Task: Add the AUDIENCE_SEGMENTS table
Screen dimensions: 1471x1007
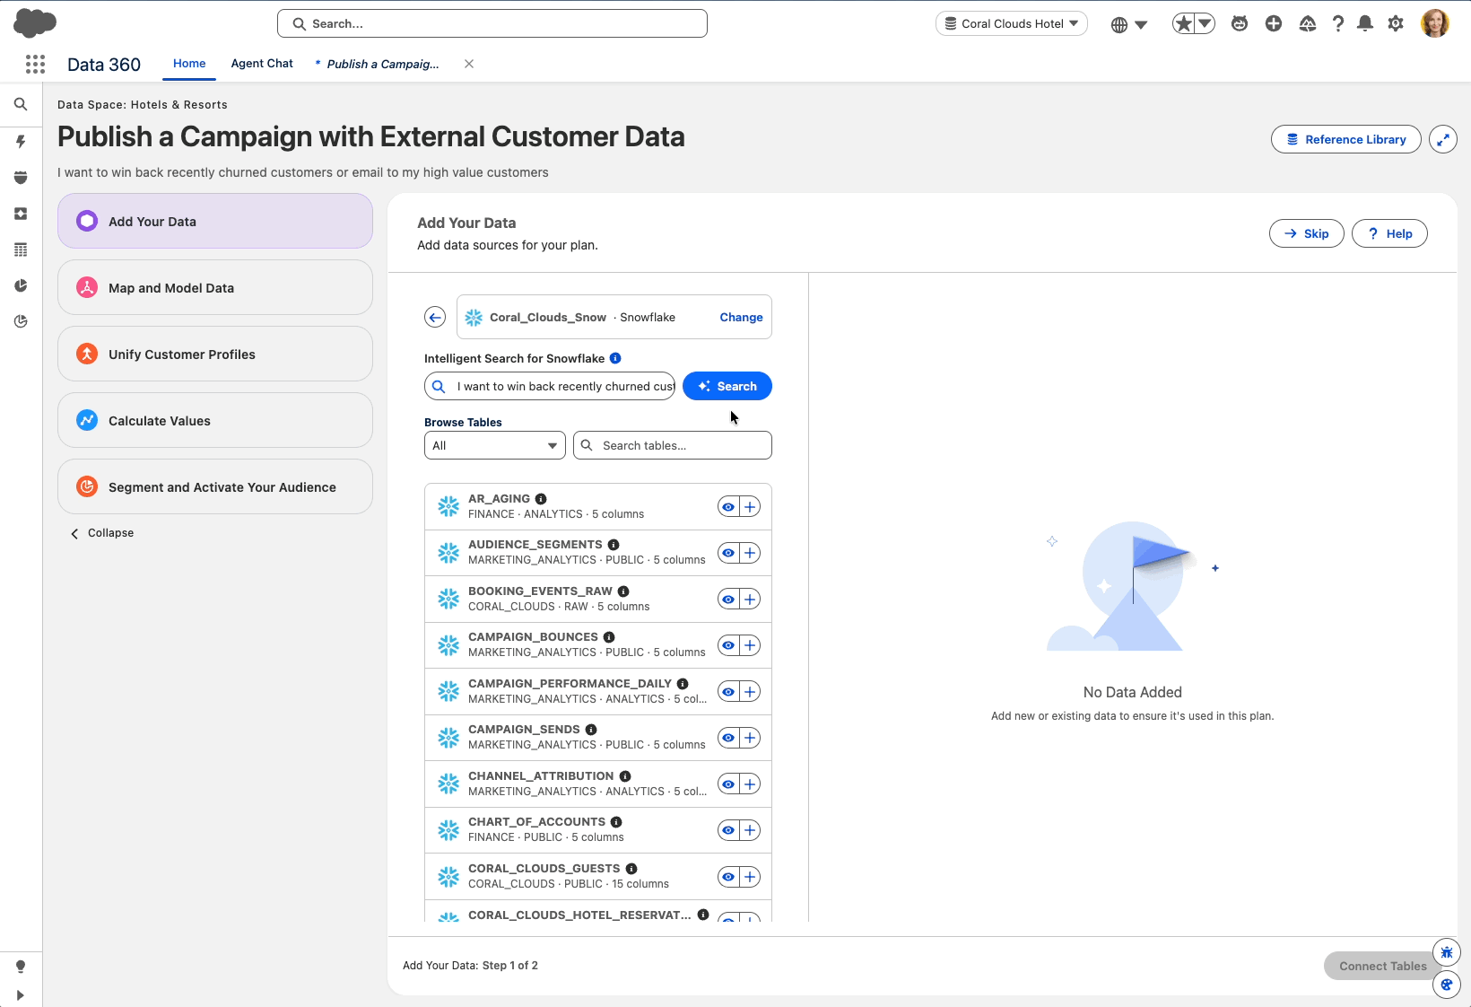Action: pyautogui.click(x=750, y=553)
